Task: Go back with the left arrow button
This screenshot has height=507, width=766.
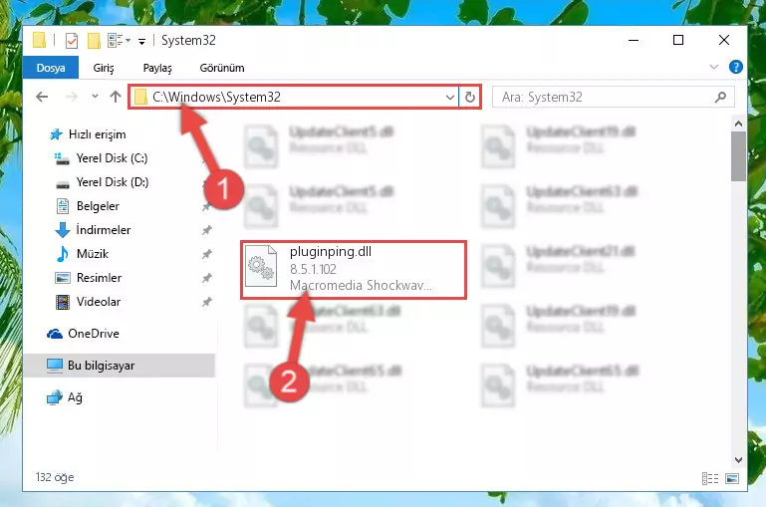Action: point(42,97)
